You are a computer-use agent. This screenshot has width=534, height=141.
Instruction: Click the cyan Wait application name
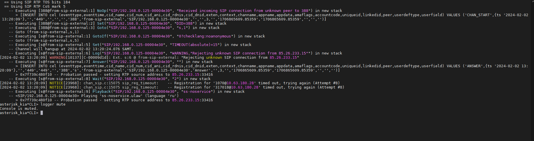click(x=97, y=79)
